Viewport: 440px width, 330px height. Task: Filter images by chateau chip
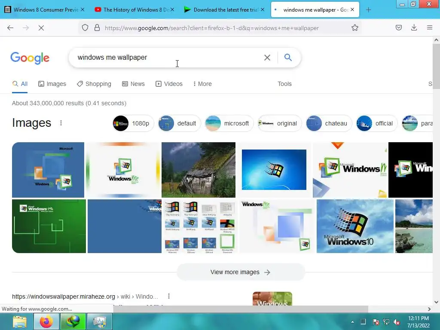point(329,123)
